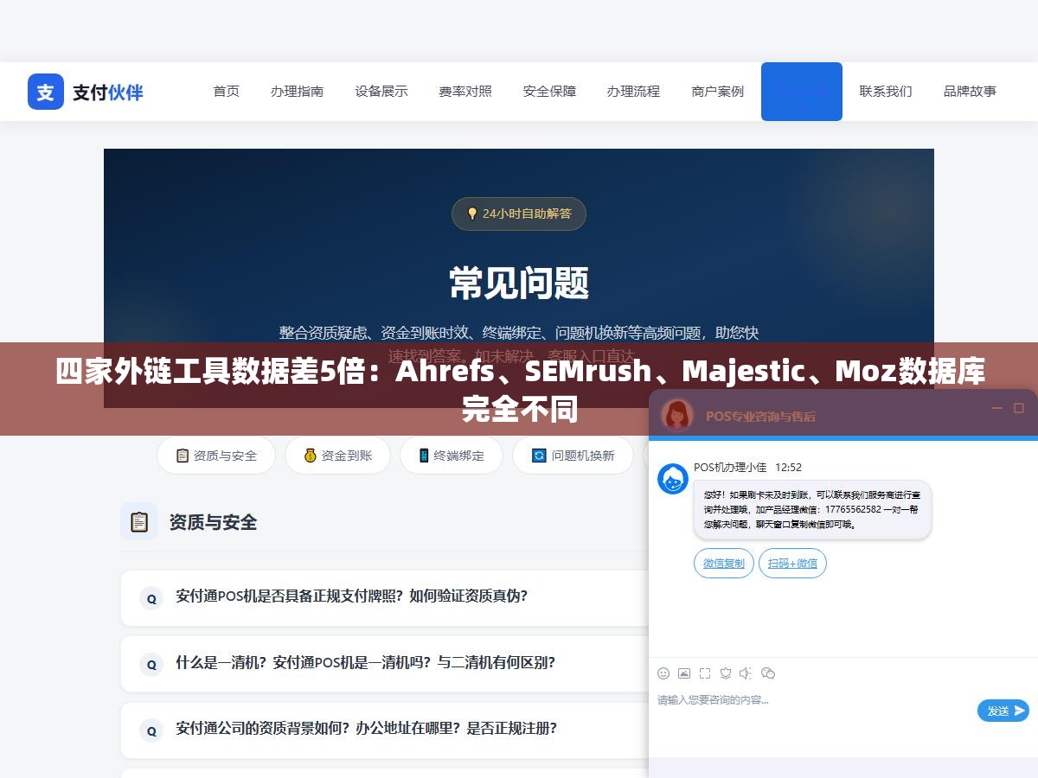Click POS机办理小佳 message avatar
The height and width of the screenshot is (778, 1038).
[673, 479]
